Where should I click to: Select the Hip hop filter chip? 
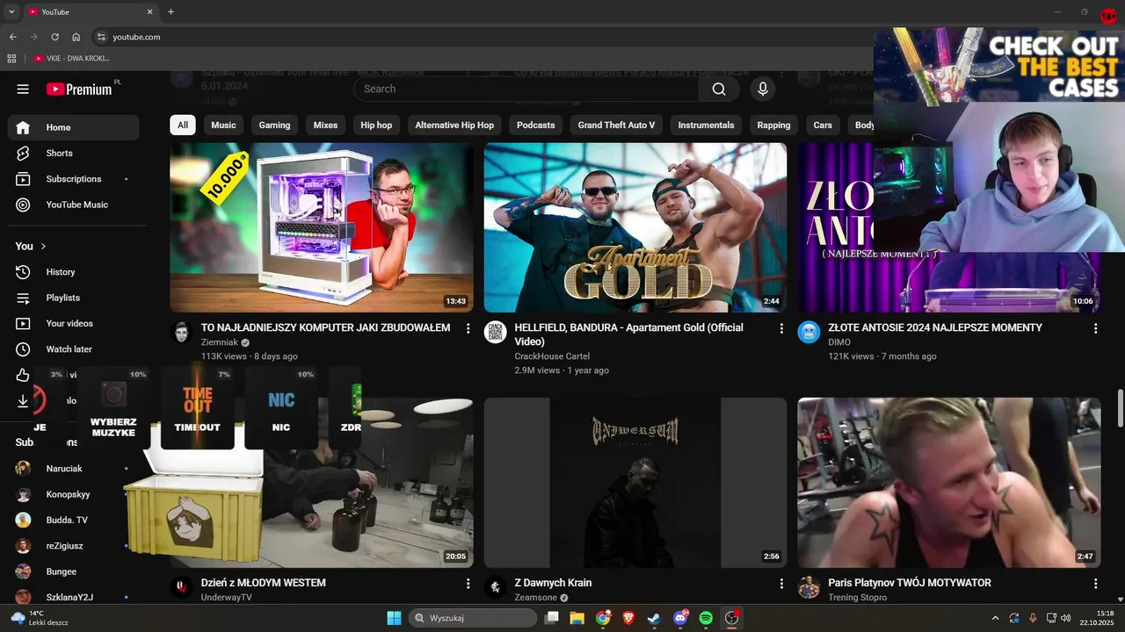(376, 125)
